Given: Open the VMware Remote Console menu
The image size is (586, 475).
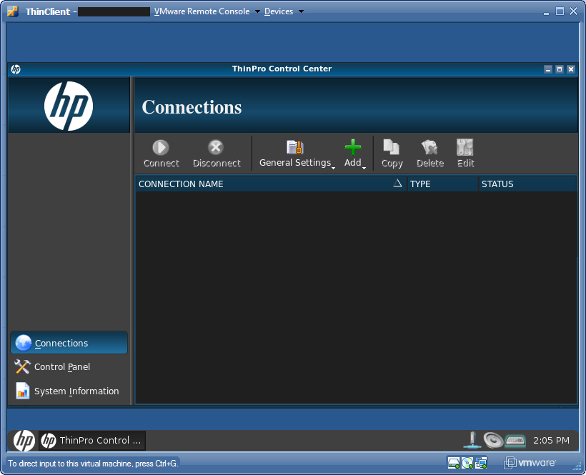Looking at the screenshot, I should pyautogui.click(x=207, y=11).
